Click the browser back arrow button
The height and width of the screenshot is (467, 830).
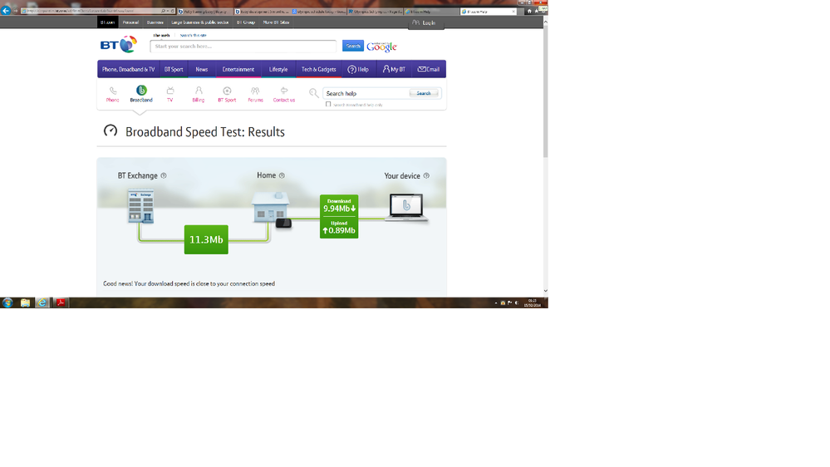tap(6, 11)
